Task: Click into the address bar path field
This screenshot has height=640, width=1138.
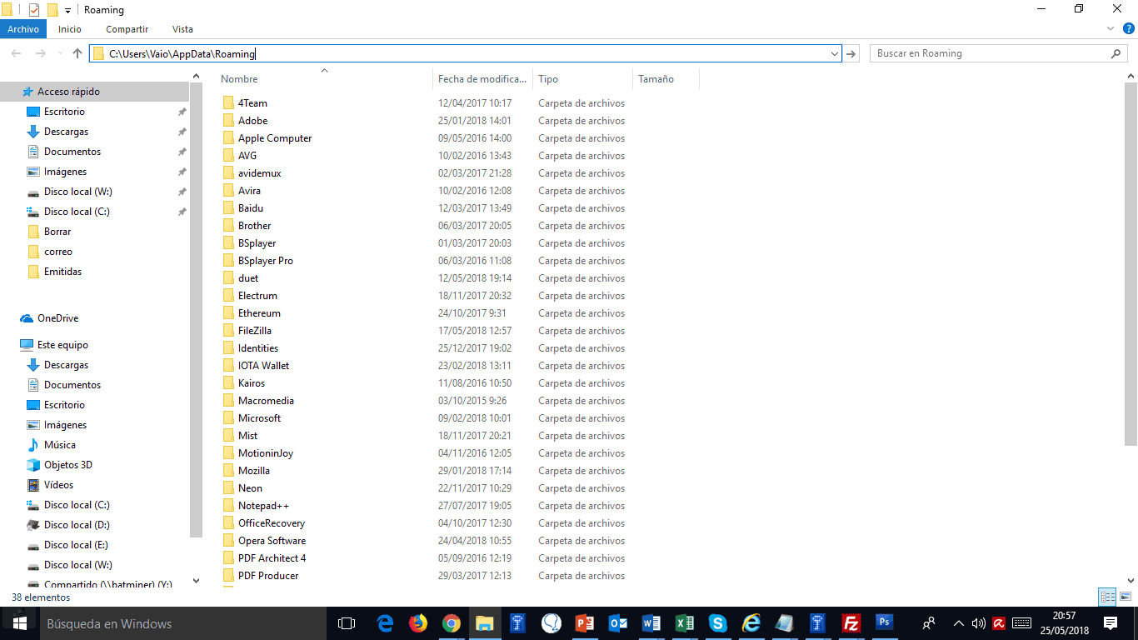Action: tap(465, 53)
